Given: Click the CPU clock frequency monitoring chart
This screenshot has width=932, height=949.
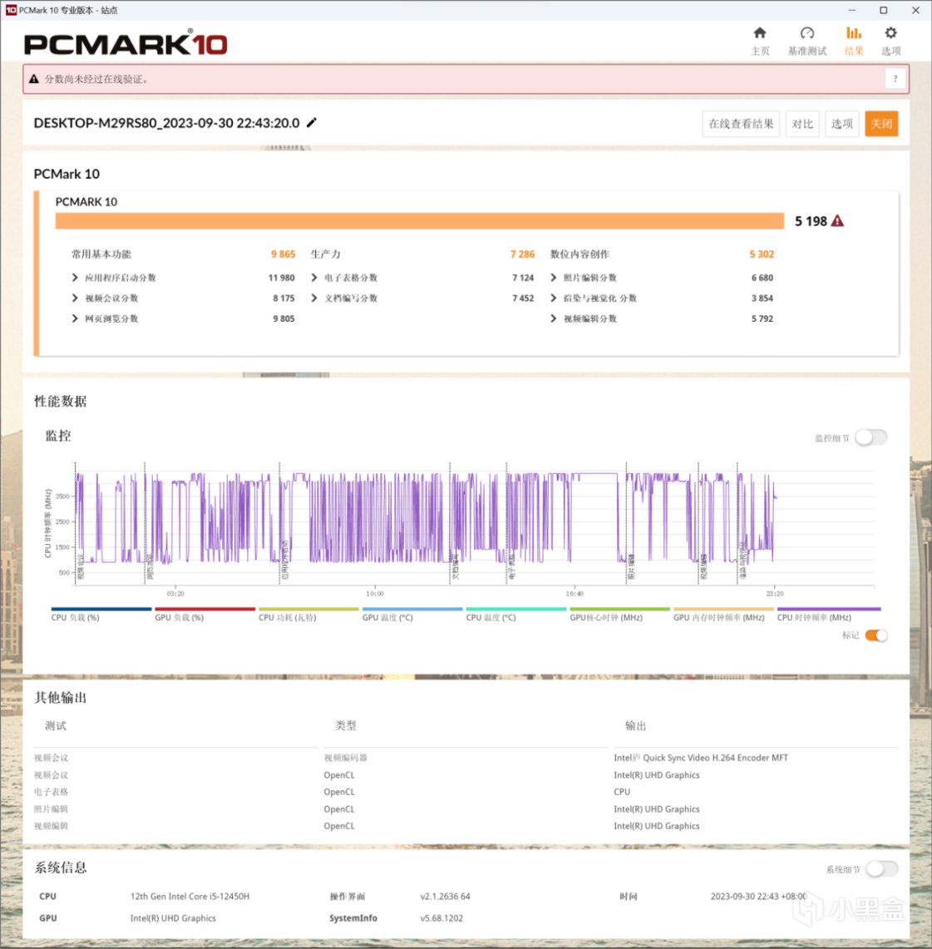Looking at the screenshot, I should coord(475,524).
